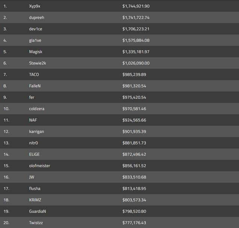This screenshot has height=228, width=239.
Task: Click the olofmeister player name
Action: click(x=39, y=166)
